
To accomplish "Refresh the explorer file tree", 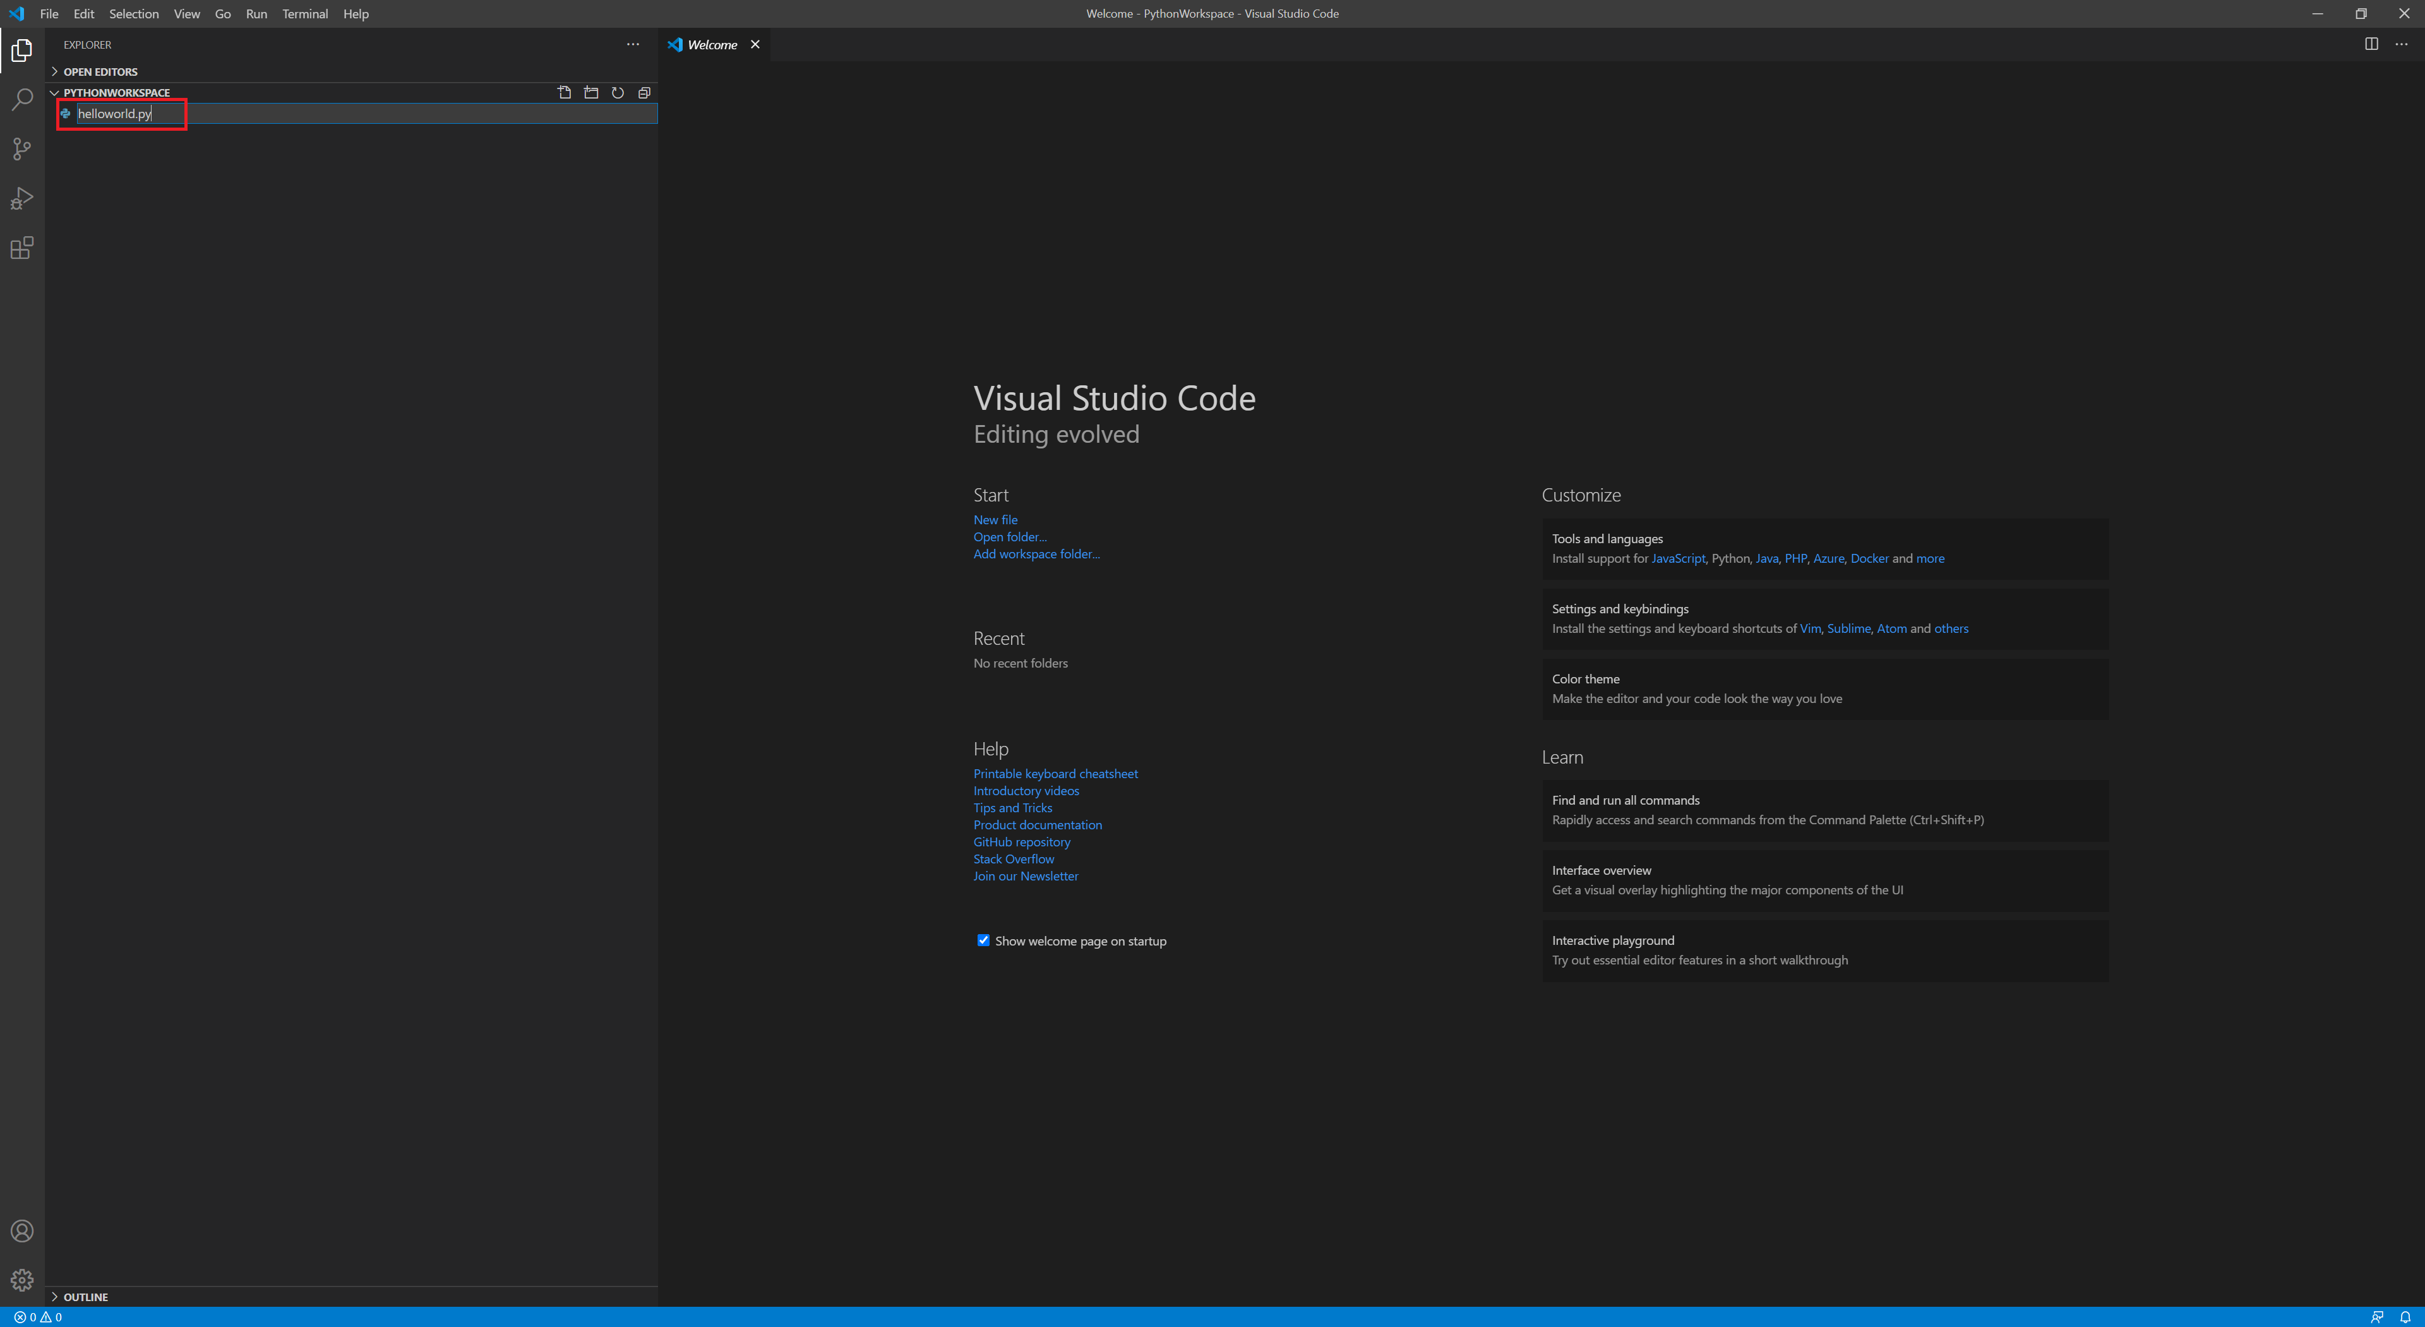I will 618,92.
